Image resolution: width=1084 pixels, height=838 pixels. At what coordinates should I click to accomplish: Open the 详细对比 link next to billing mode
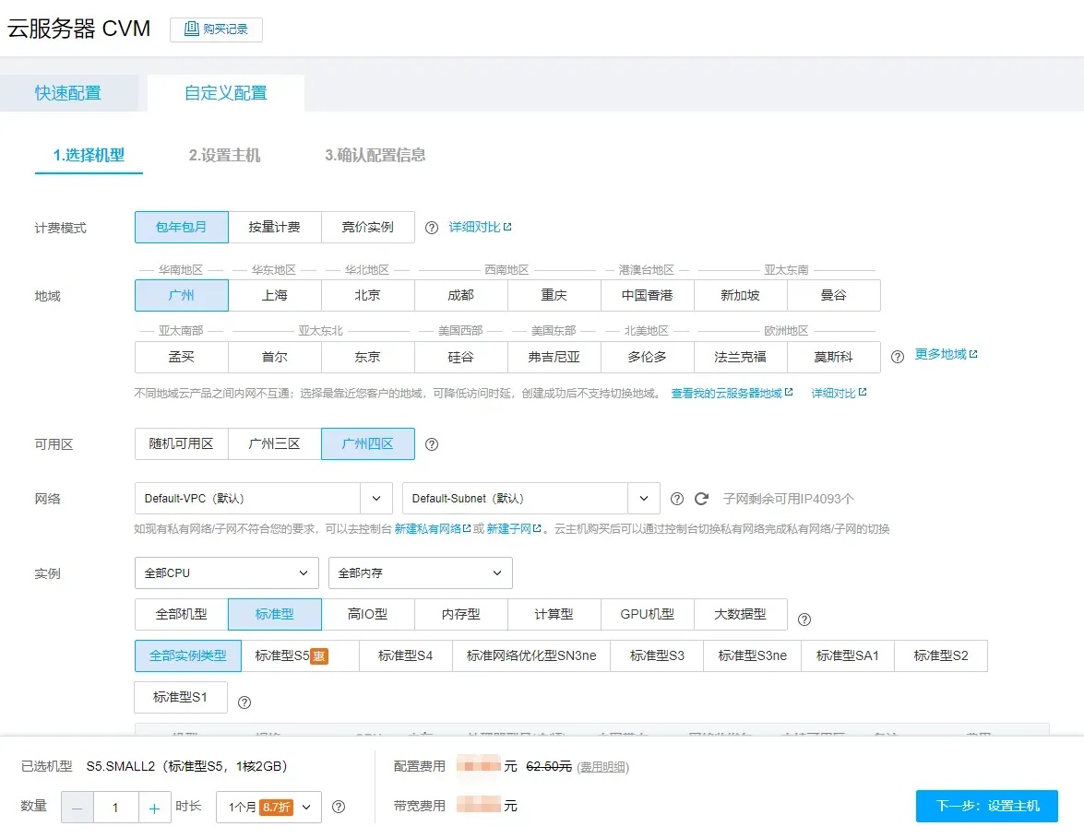tap(480, 228)
